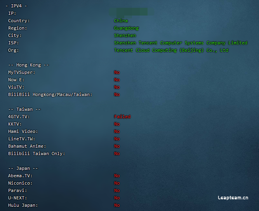Select the 'Niconico:' row label
The image size is (259, 211).
(20, 183)
